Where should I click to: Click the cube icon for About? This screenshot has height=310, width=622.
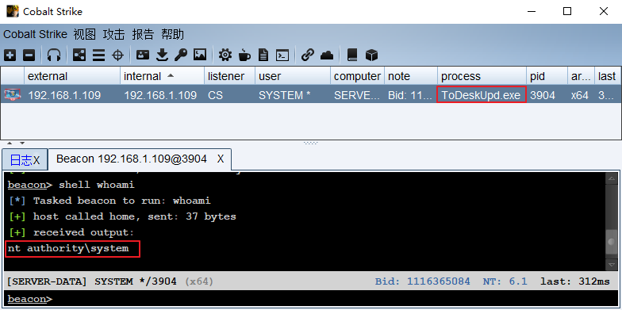pos(371,55)
